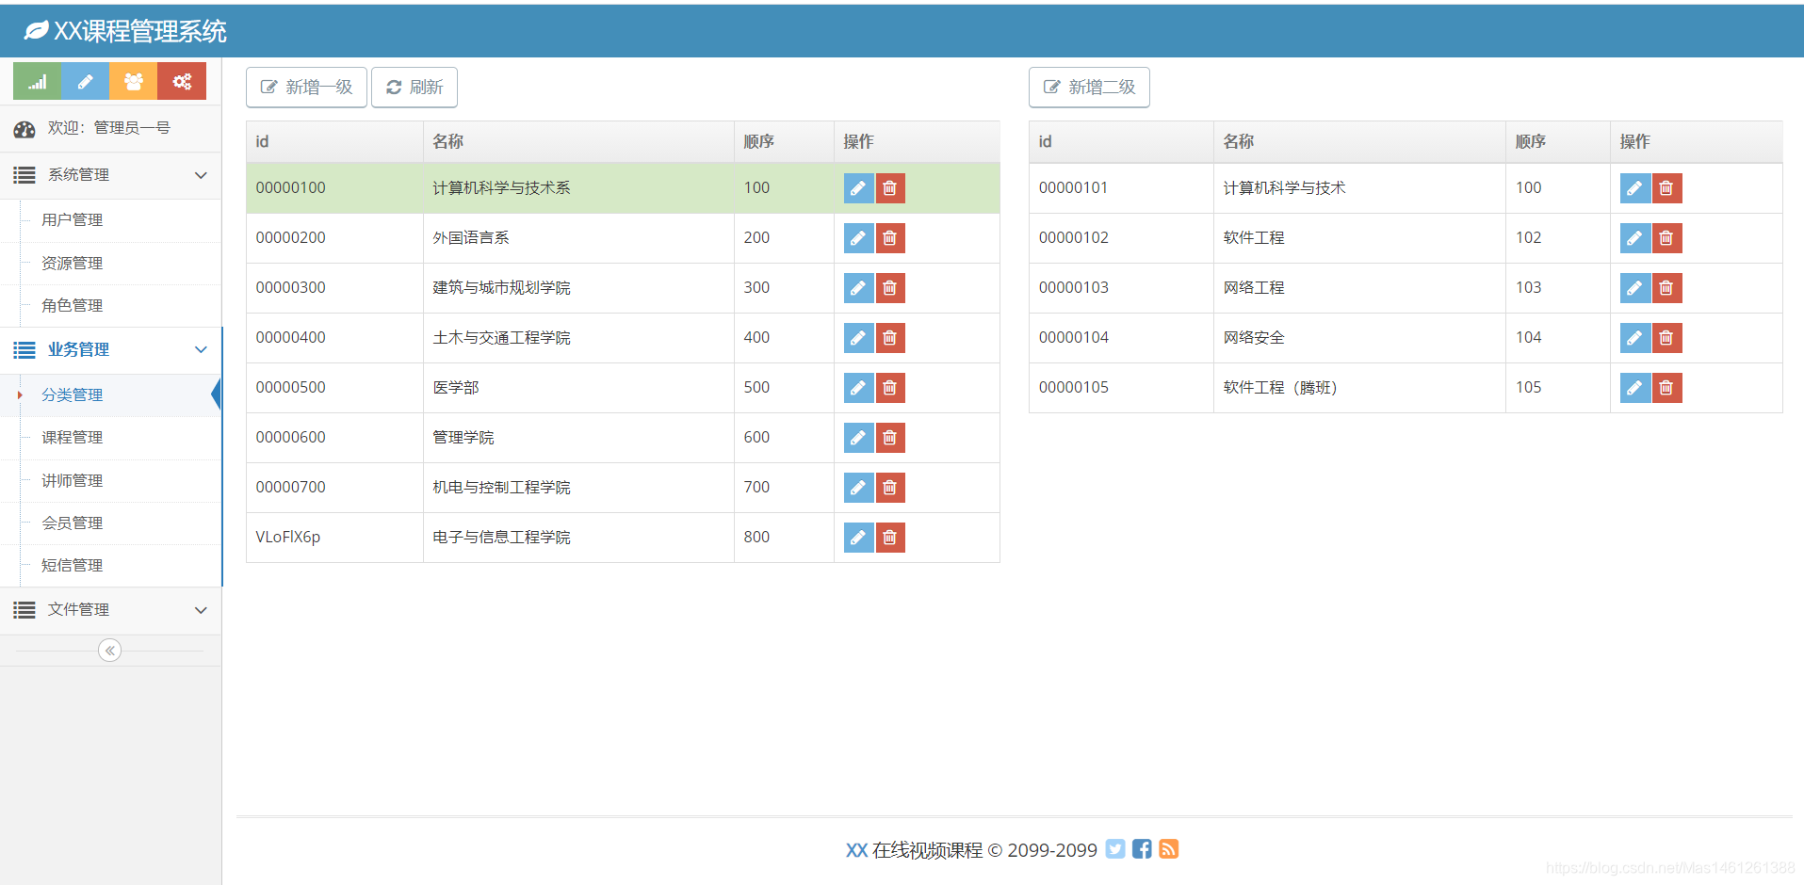Edit the 土木与交通工程学院 row
This screenshot has width=1804, height=885.
(858, 338)
